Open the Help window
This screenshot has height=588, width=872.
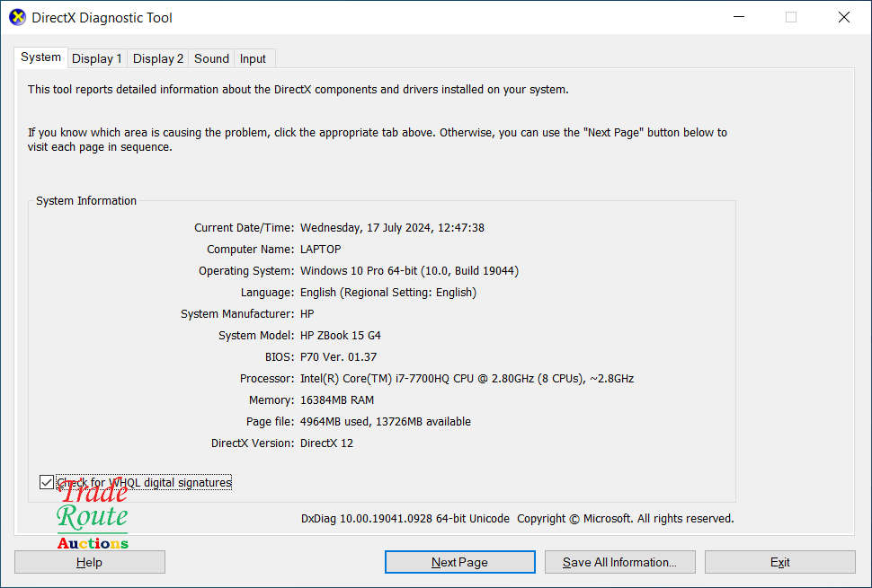[x=89, y=561]
